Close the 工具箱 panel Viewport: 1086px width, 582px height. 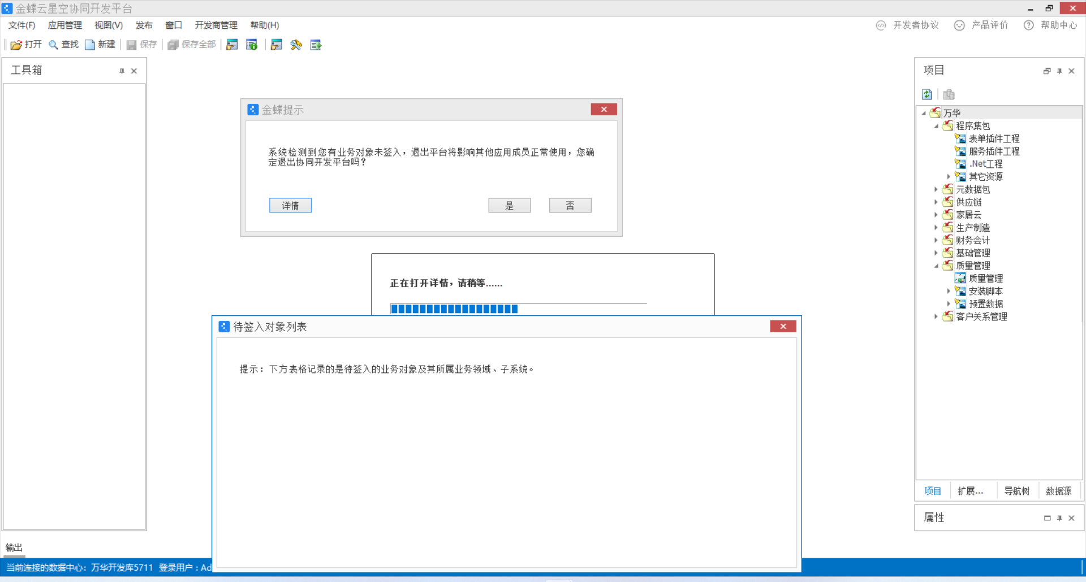[x=134, y=71]
